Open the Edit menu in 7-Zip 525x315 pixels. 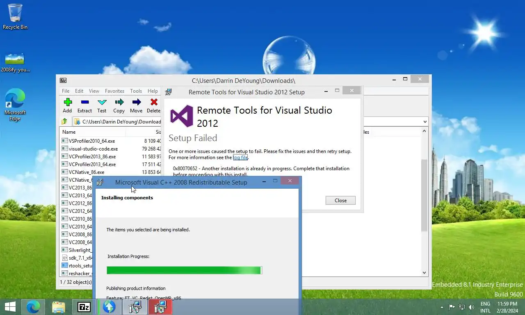point(79,91)
